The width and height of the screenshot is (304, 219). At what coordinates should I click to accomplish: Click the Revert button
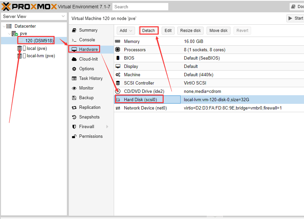pos(242,31)
